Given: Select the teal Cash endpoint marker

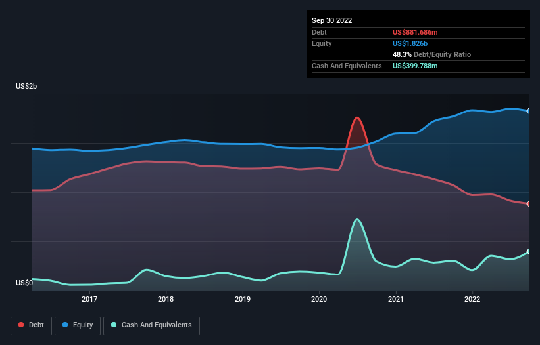Looking at the screenshot, I should 529,251.
